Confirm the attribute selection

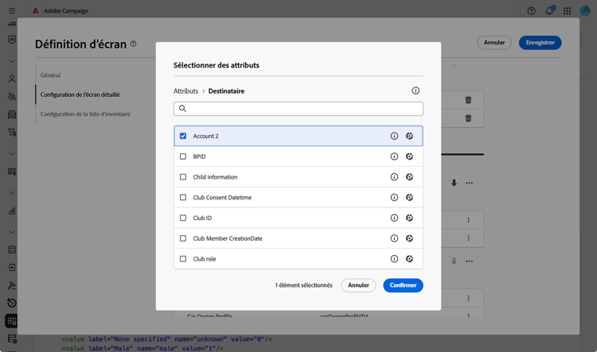403,285
